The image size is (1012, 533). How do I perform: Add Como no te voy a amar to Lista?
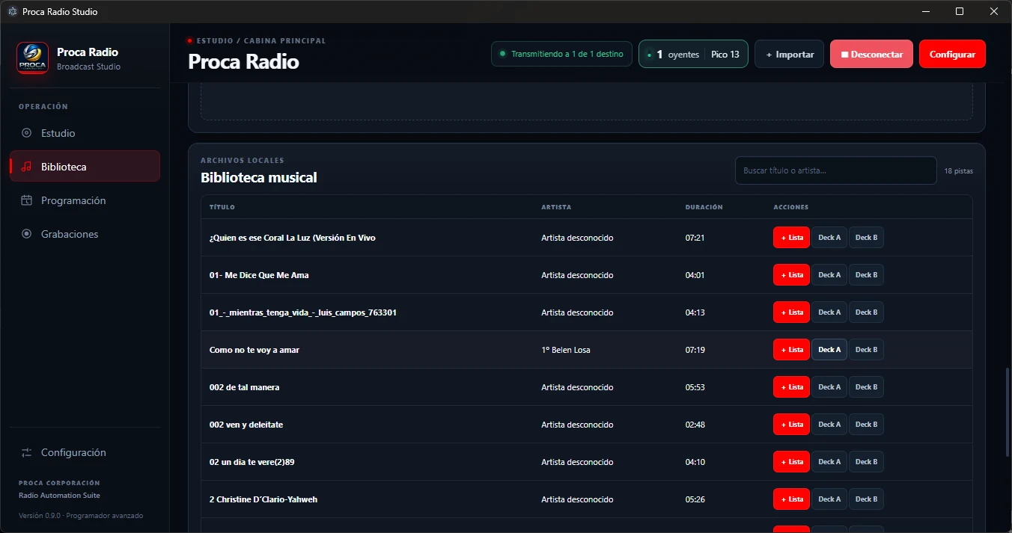point(791,350)
